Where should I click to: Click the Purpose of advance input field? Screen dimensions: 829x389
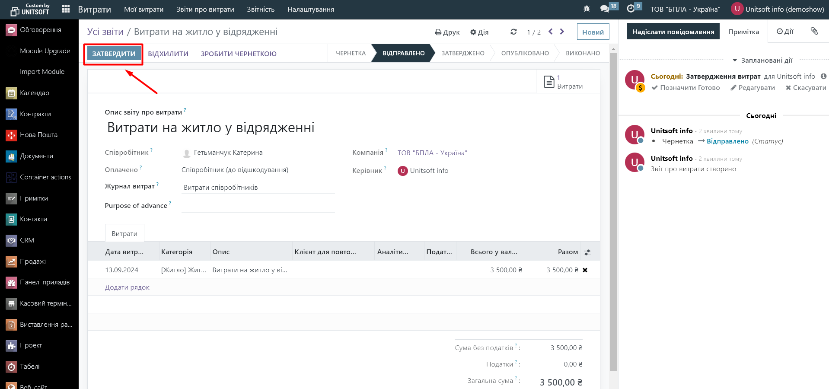click(x=258, y=206)
